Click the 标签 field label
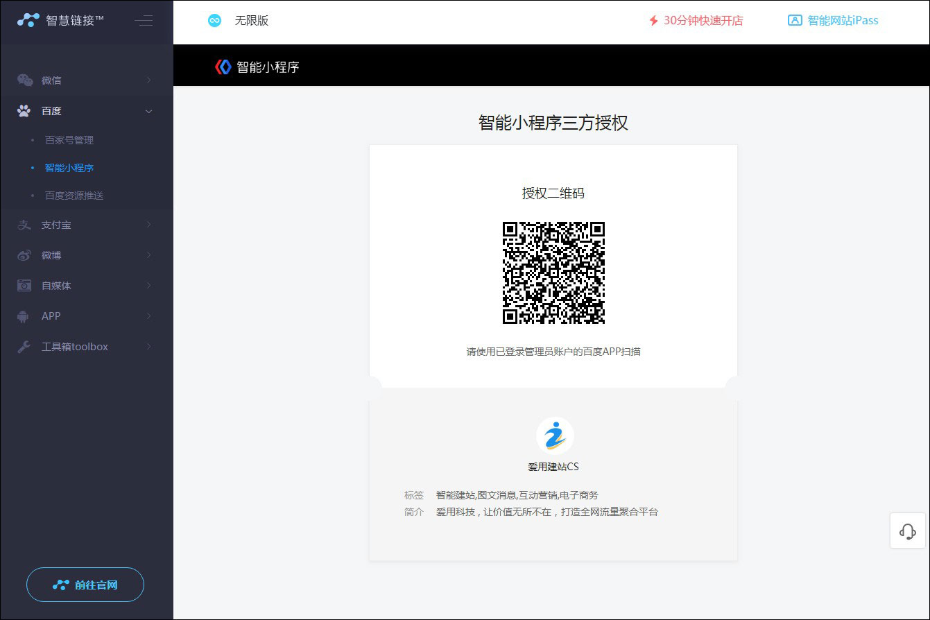The width and height of the screenshot is (930, 620). pos(414,495)
